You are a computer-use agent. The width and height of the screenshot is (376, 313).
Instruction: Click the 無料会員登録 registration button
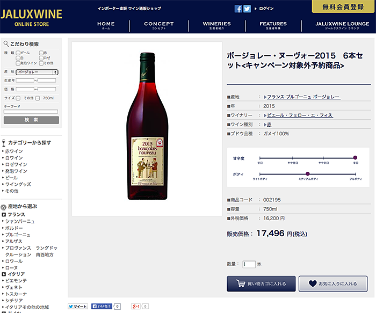[x=343, y=6]
